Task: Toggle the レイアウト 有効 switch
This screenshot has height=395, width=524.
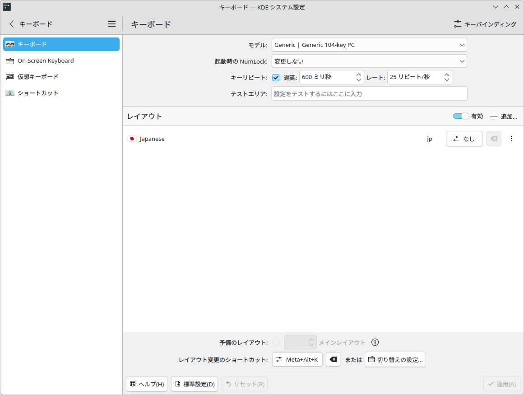Action: point(461,116)
